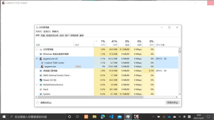Click the OneDrive cloud tray icon
Viewport: 214px width, 120px height.
pyautogui.click(x=169, y=117)
